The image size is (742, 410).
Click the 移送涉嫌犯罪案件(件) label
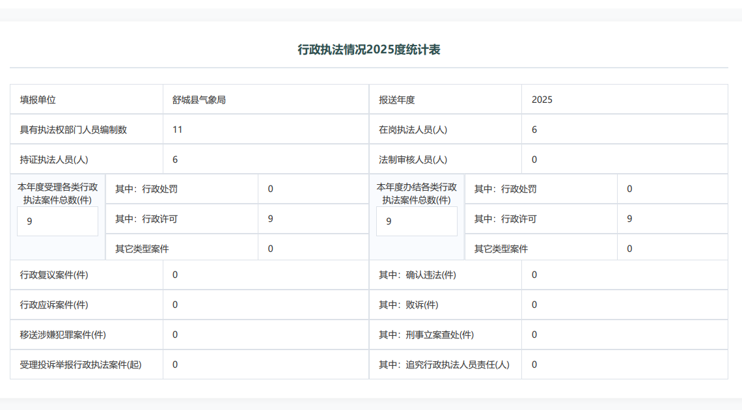point(62,335)
